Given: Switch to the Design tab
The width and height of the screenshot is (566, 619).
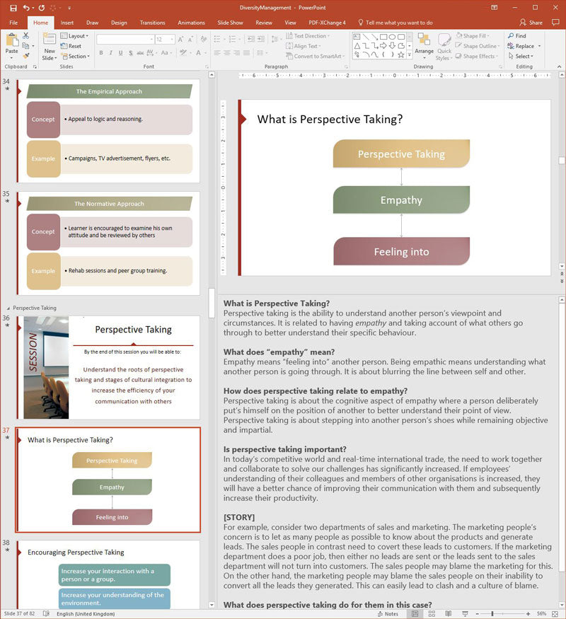Looking at the screenshot, I should pyautogui.click(x=119, y=23).
